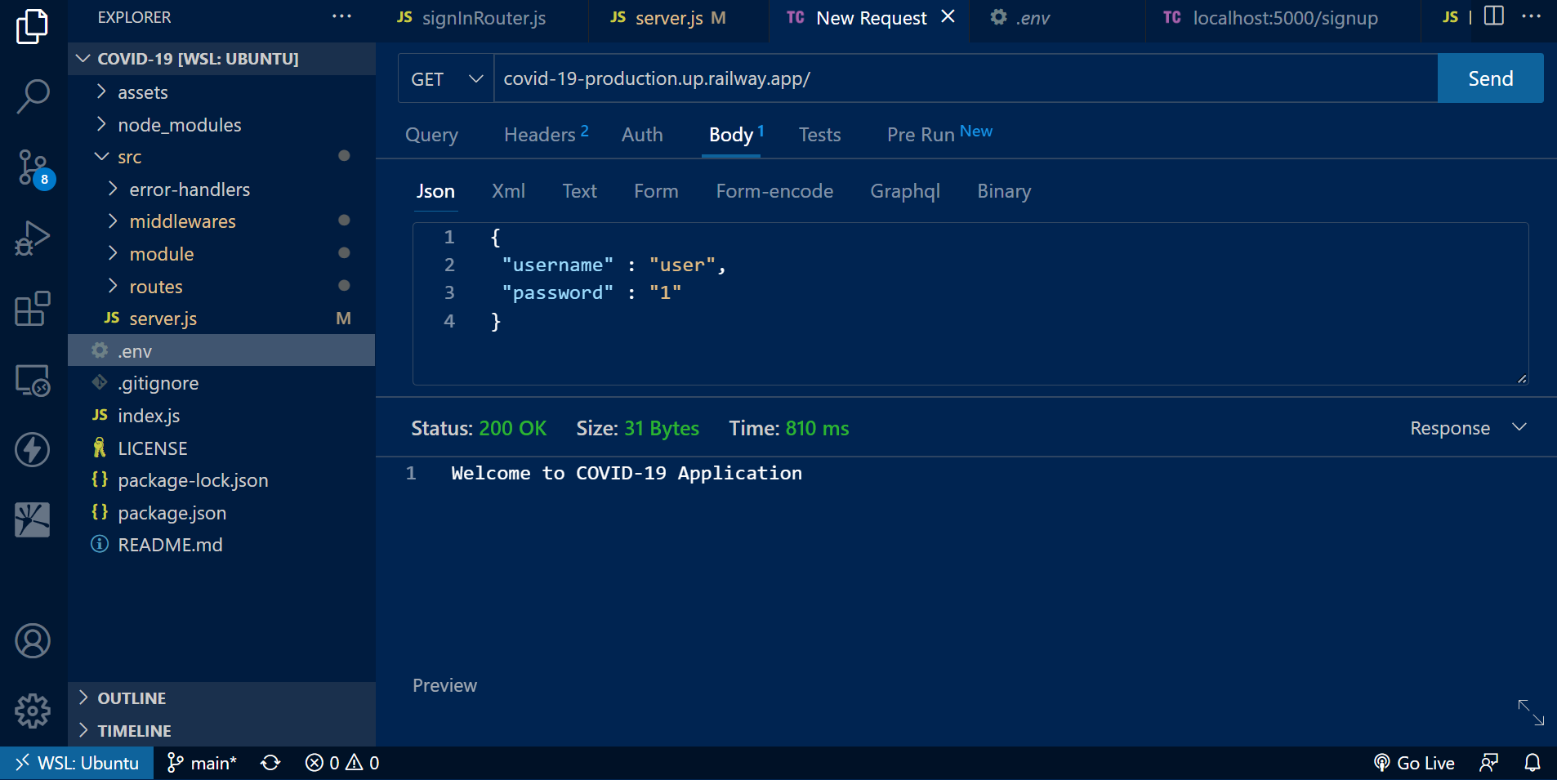
Task: Select the Form body type
Action: [656, 191]
